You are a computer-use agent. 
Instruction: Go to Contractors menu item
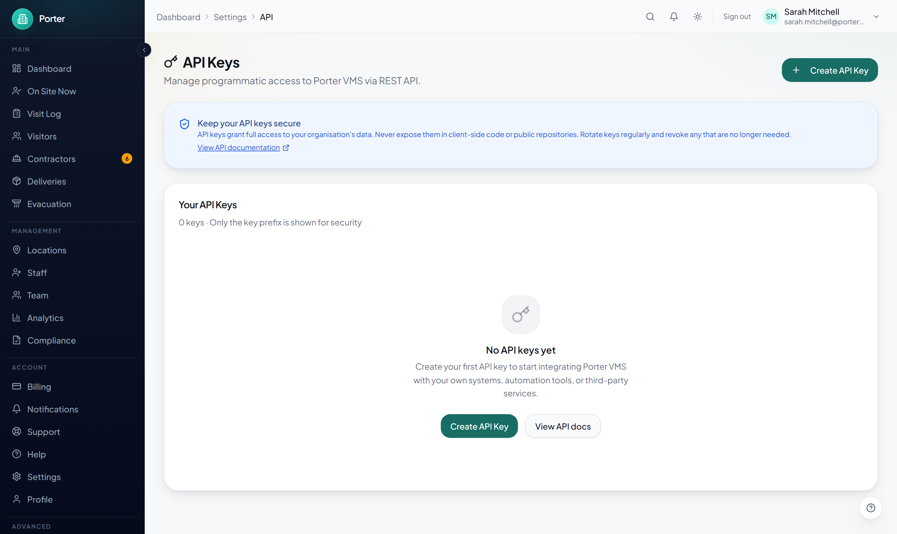[x=72, y=159]
